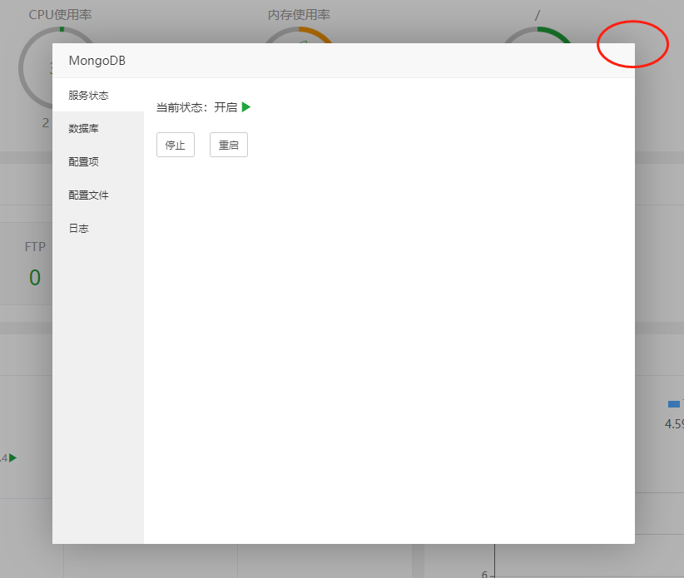The image size is (684, 578).
Task: Switch to the 数据库 tab
Action: (97, 129)
